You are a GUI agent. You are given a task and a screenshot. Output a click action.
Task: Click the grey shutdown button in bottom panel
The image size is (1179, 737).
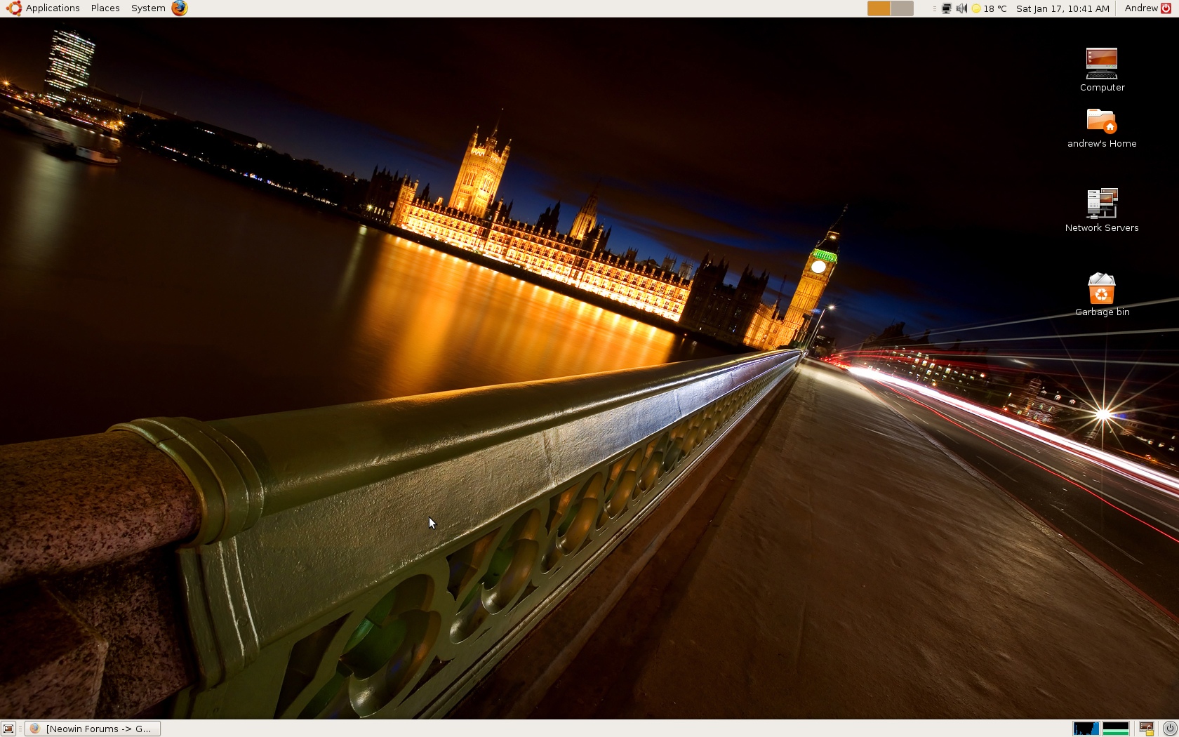point(1169,729)
